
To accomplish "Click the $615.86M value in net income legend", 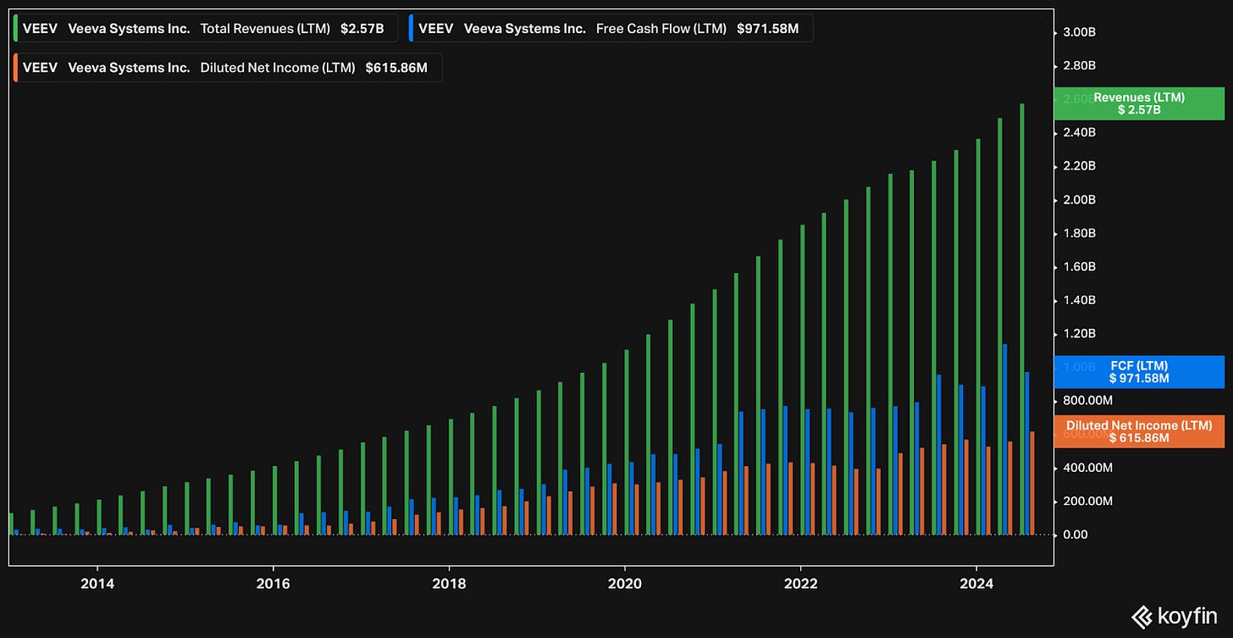I will (396, 68).
